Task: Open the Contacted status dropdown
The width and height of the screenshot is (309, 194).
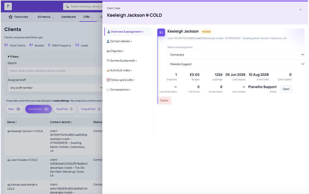Action: coord(236,55)
